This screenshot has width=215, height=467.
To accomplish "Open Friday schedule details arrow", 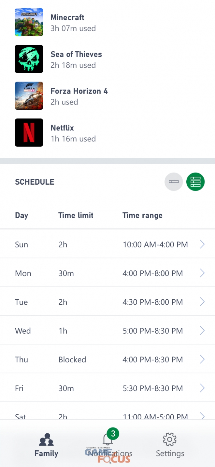I will pyautogui.click(x=202, y=388).
